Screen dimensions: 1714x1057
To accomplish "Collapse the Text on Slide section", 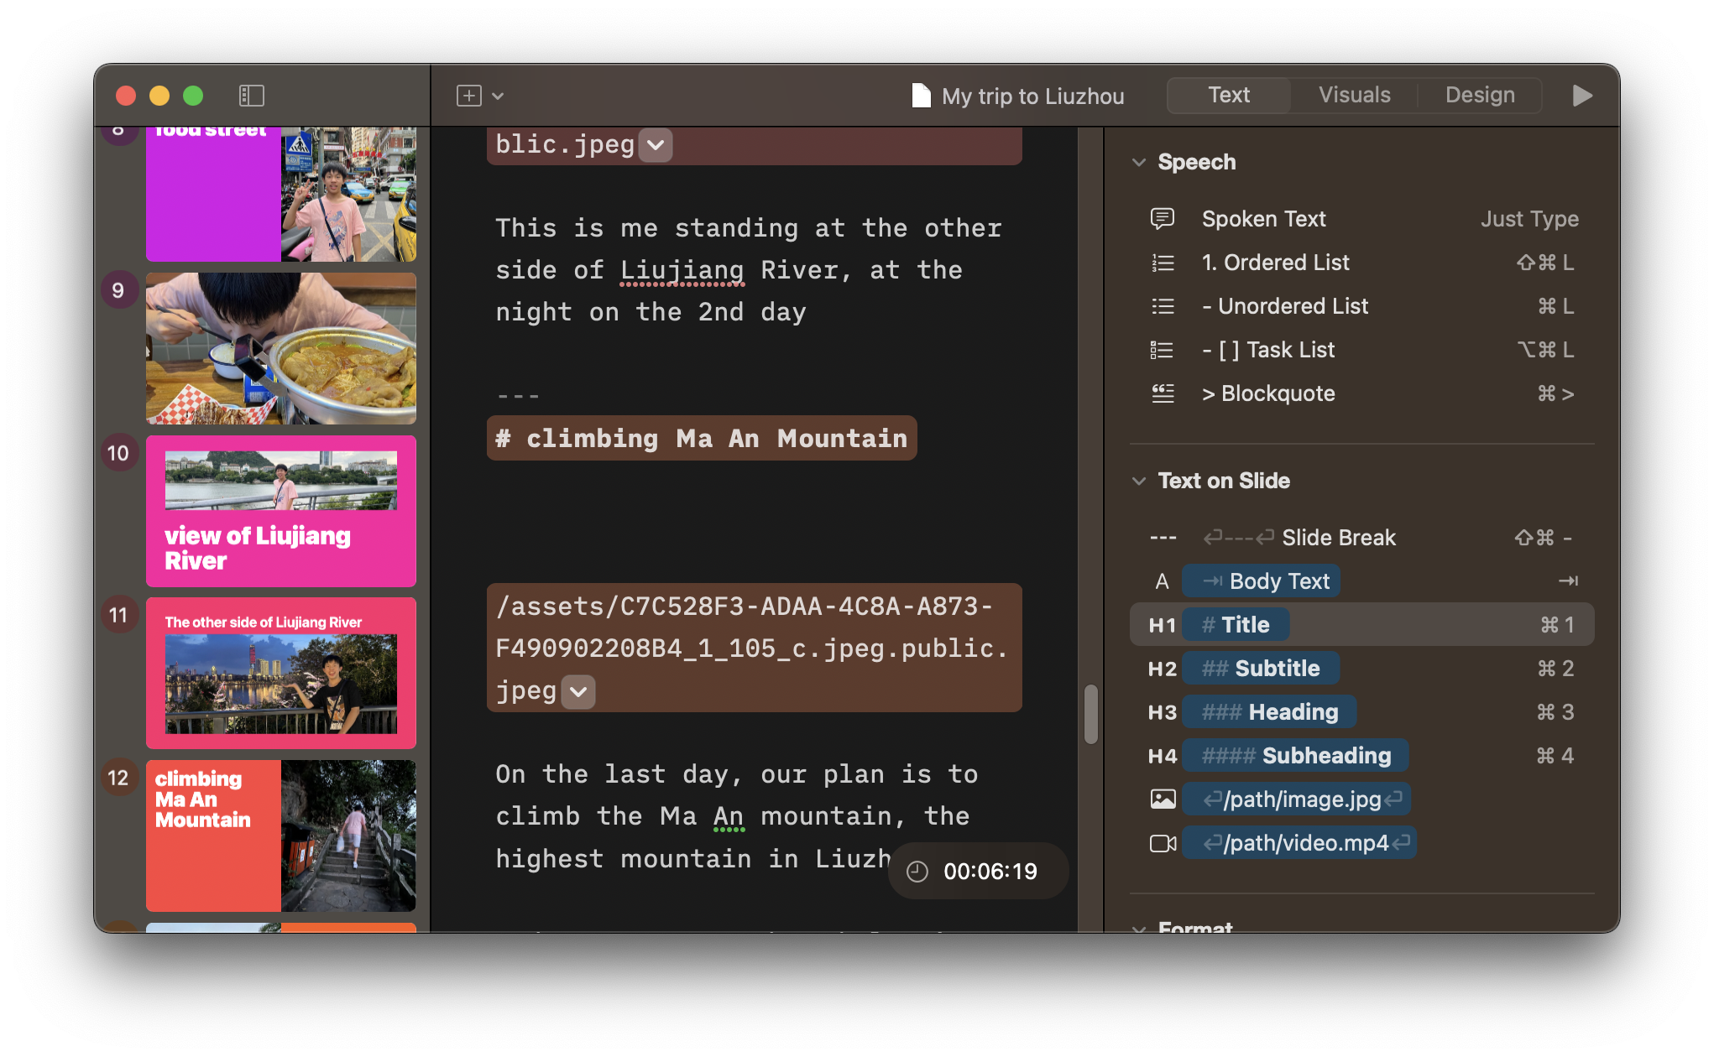I will tap(1139, 481).
